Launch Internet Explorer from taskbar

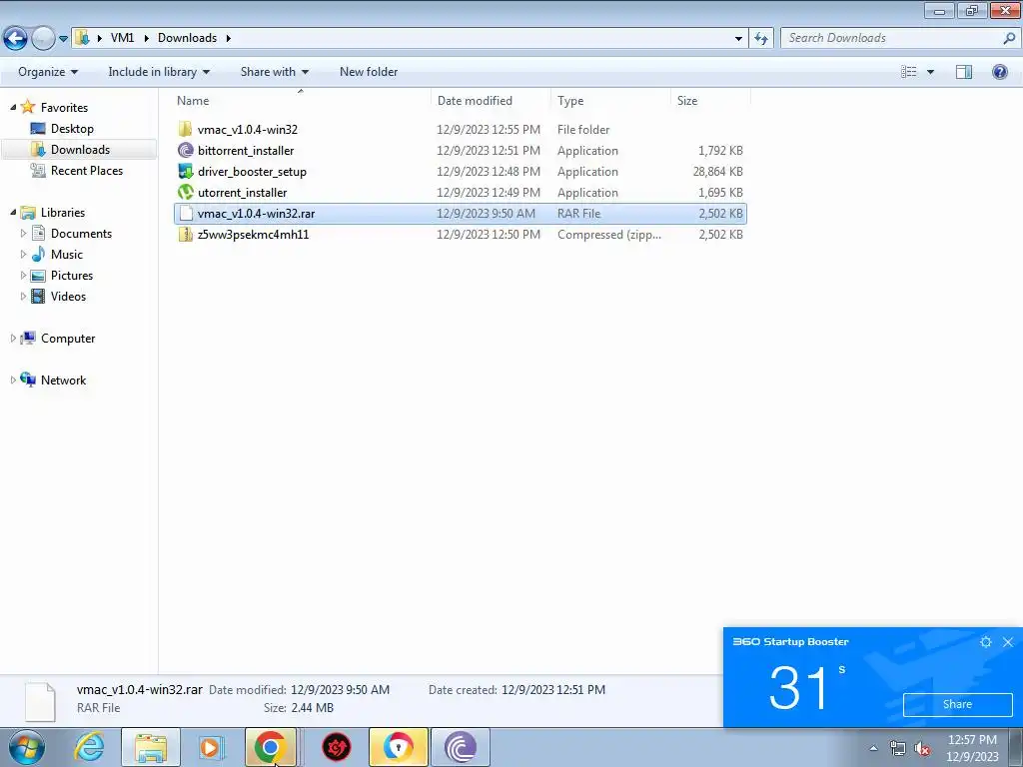89,747
